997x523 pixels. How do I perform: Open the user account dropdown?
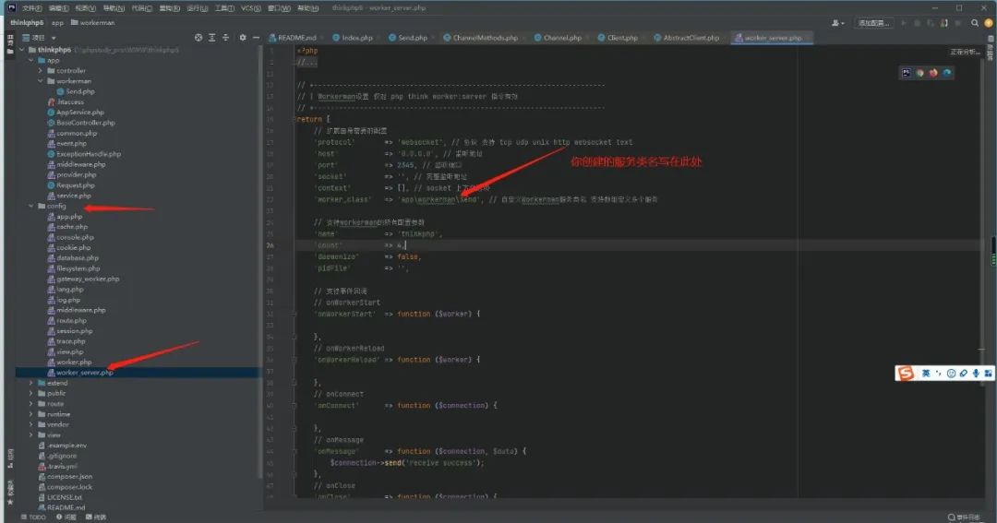[x=838, y=23]
